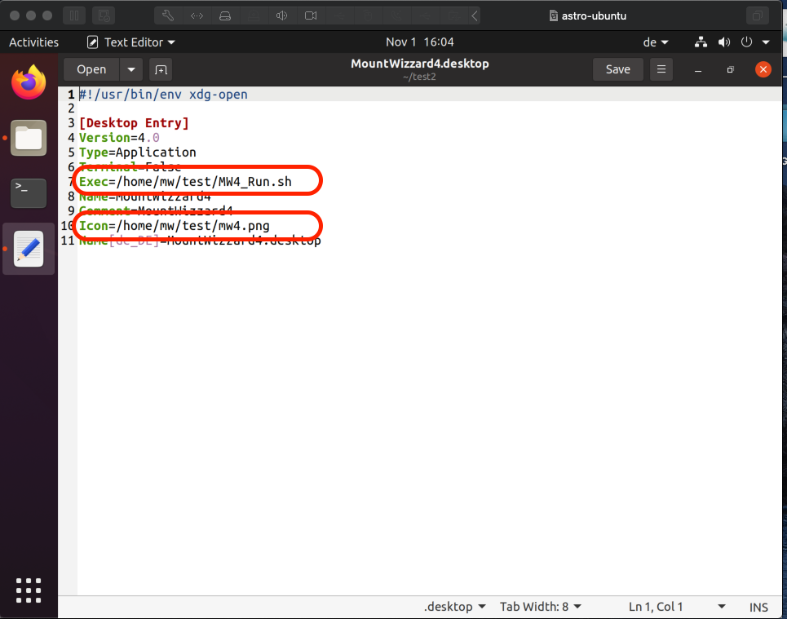Expand the recent files dropdown arrow
Viewport: 787px width, 619px height.
click(131, 69)
